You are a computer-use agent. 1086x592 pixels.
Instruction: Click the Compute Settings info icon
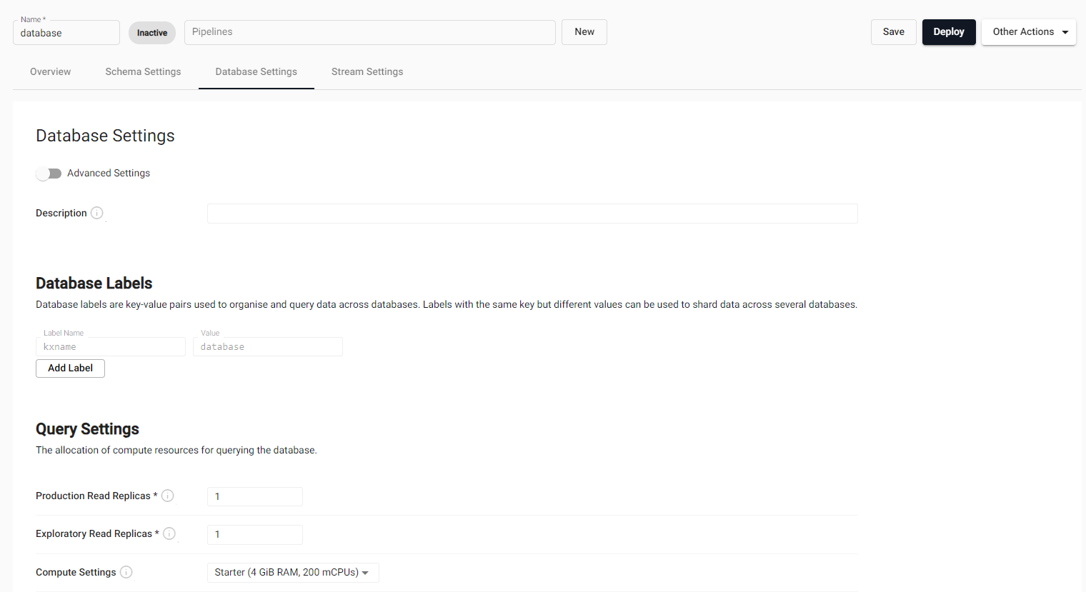click(126, 572)
